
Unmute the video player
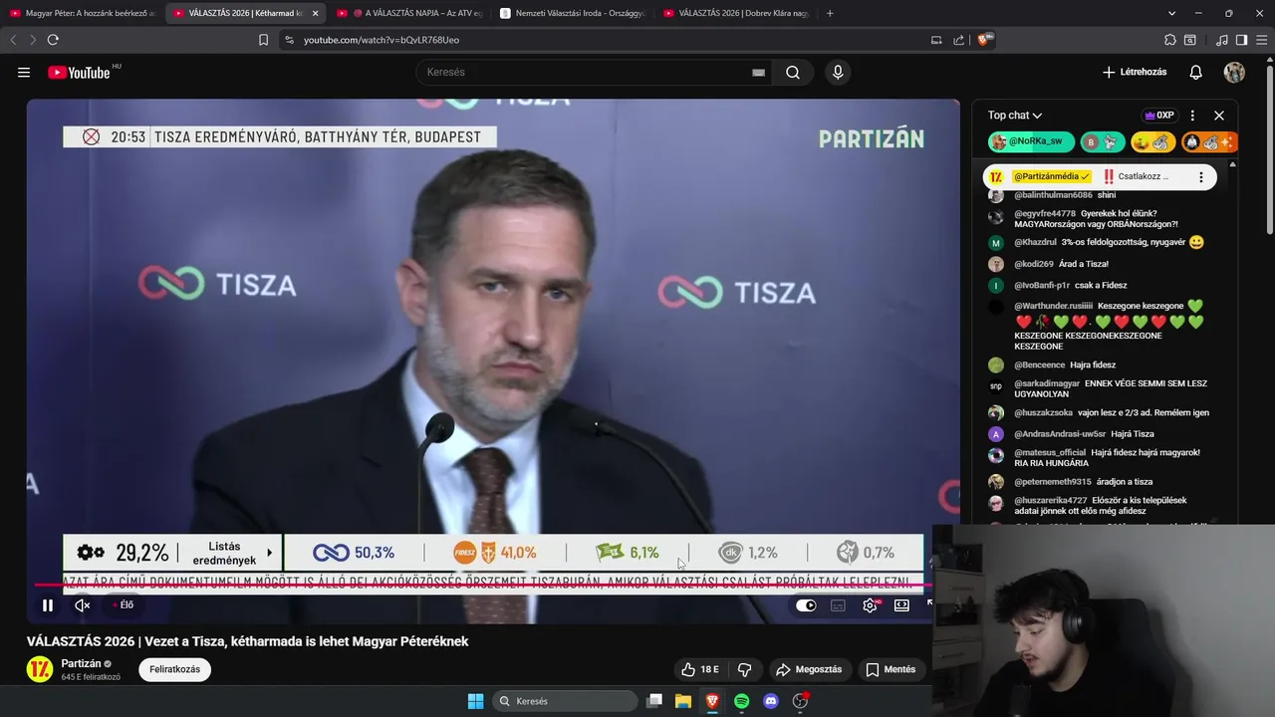coord(83,604)
